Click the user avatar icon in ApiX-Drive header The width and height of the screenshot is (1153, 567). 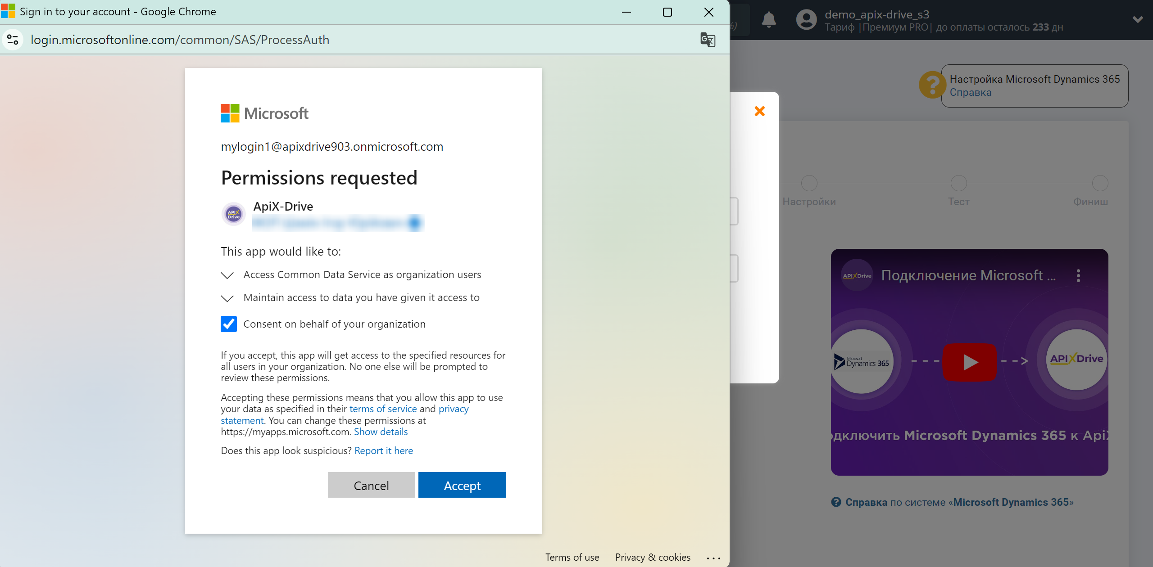[806, 20]
